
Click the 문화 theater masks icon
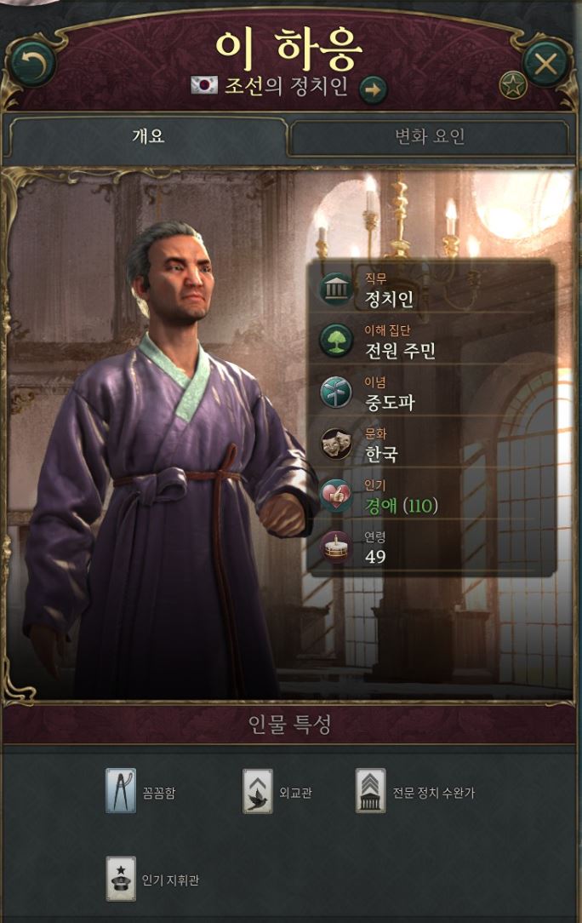336,444
